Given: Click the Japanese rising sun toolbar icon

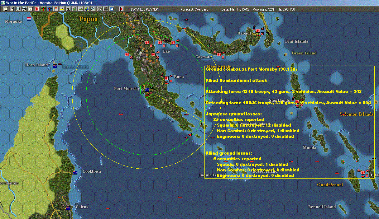Looking at the screenshot, I should pos(37,9).
